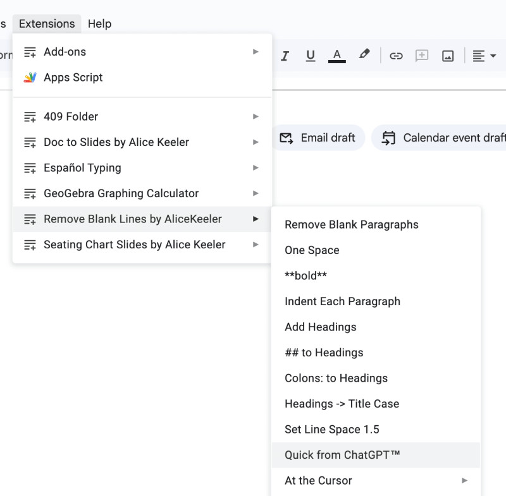Click the Email draft chip
The width and height of the screenshot is (506, 496).
pos(318,138)
